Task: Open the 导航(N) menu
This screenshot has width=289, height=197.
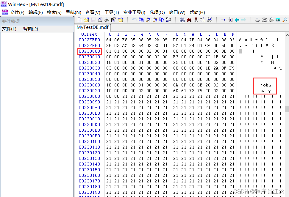Action: pos(73,12)
